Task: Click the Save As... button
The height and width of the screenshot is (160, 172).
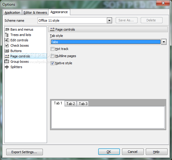Action: click(x=126, y=20)
